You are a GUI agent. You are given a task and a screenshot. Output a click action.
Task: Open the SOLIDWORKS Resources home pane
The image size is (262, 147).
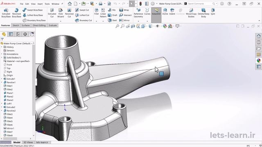coord(259,36)
